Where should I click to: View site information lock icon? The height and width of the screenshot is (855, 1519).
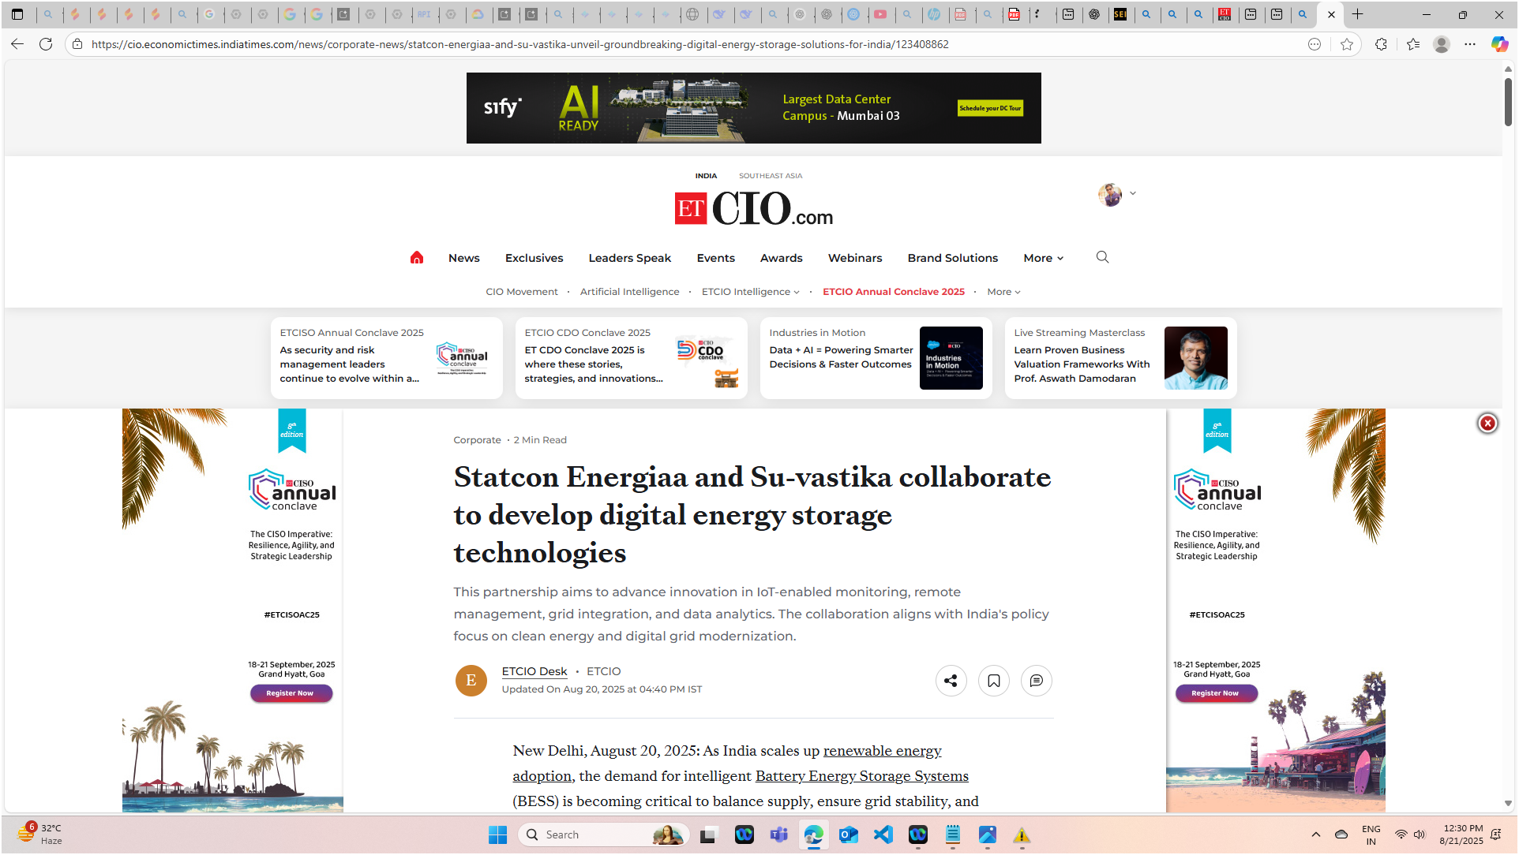pos(77,44)
